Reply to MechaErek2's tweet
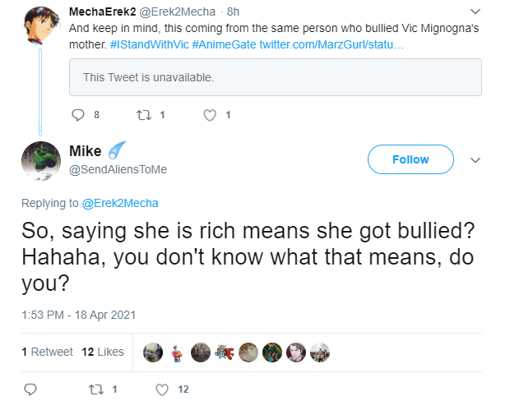Image resolution: width=510 pixels, height=410 pixels. [x=78, y=115]
